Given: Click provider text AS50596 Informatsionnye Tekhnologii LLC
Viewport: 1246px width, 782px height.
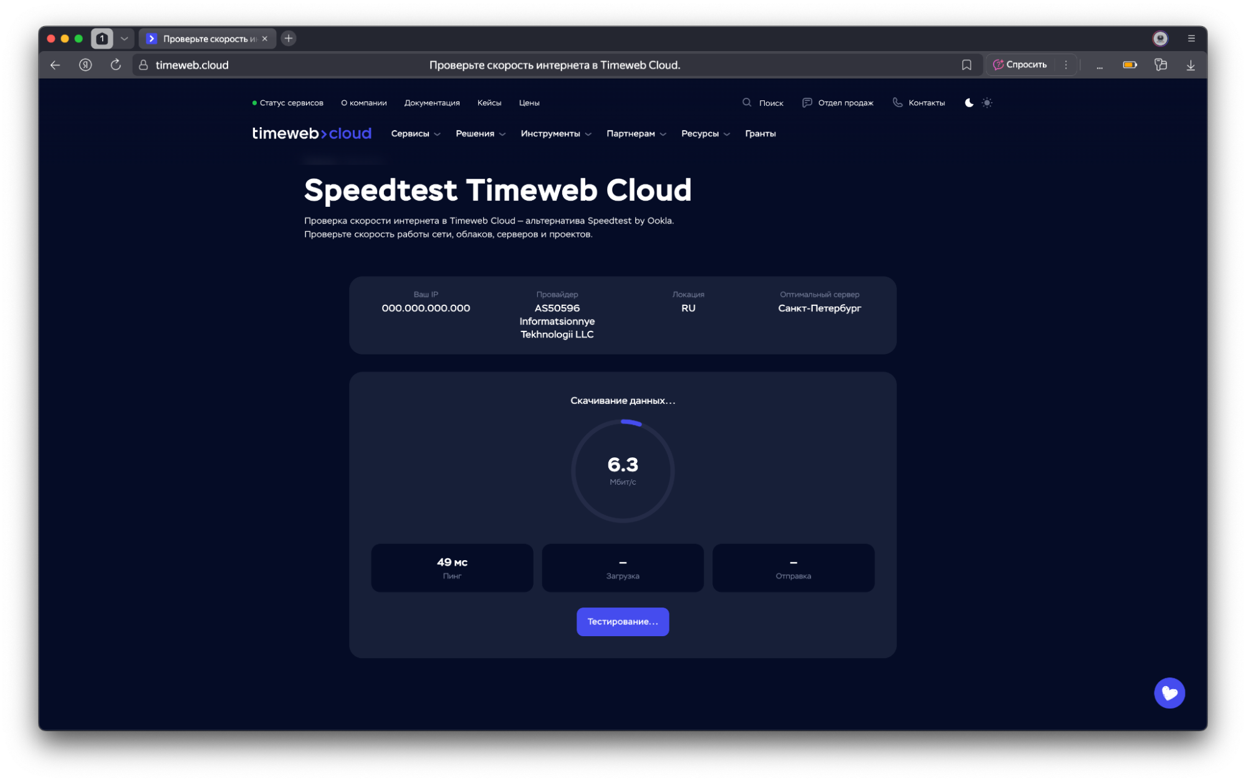Looking at the screenshot, I should click(x=557, y=322).
